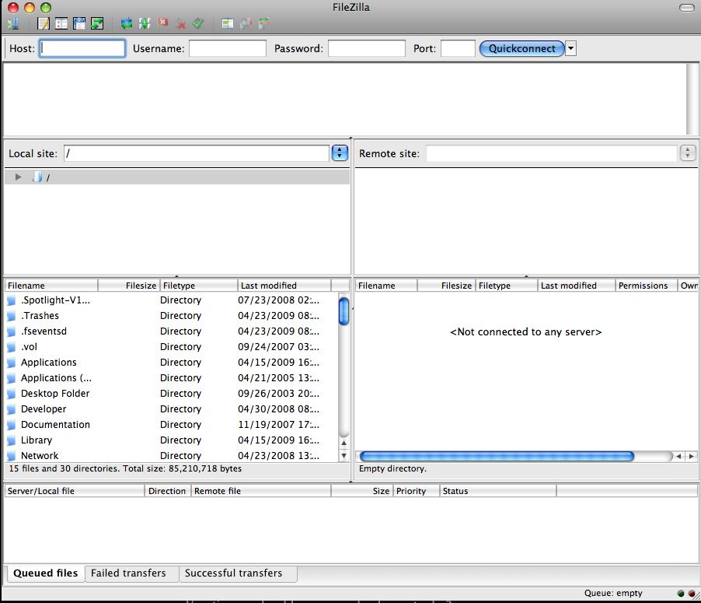Click the remote list horizontal scrollbar thumb
This screenshot has width=701, height=603.
click(497, 456)
